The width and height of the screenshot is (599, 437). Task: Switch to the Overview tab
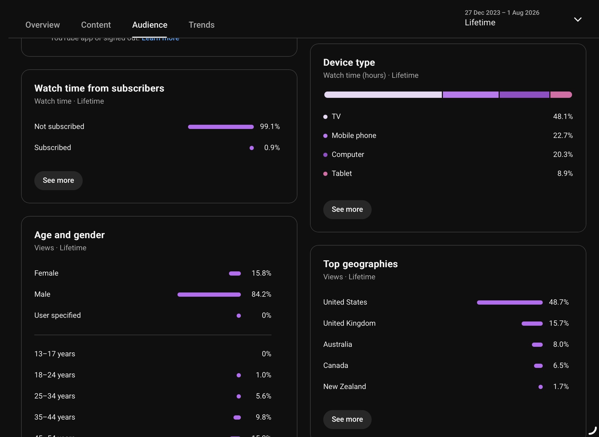43,25
